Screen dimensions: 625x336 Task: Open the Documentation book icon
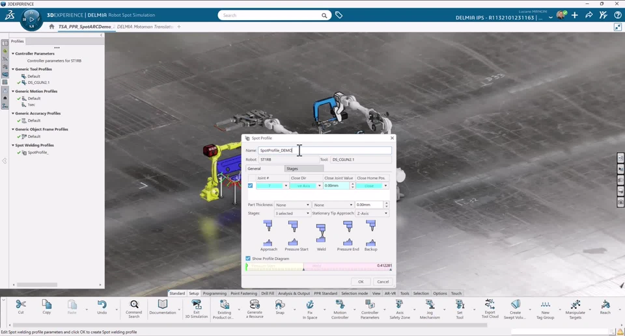click(x=163, y=305)
